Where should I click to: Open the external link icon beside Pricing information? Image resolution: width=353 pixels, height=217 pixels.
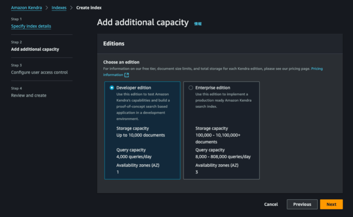(127, 75)
